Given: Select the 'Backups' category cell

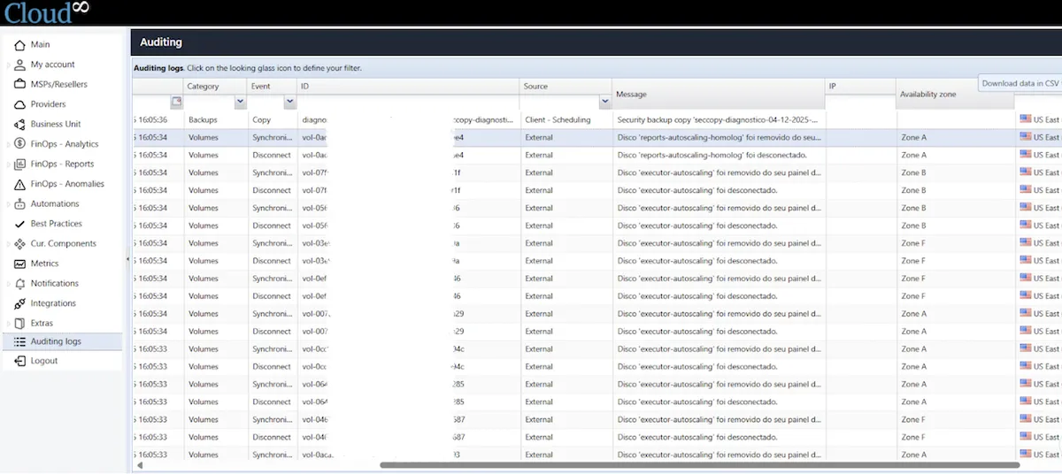Looking at the screenshot, I should tap(216, 119).
